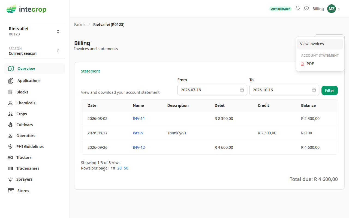
Task: Set rows per page to 20
Action: [119, 168]
